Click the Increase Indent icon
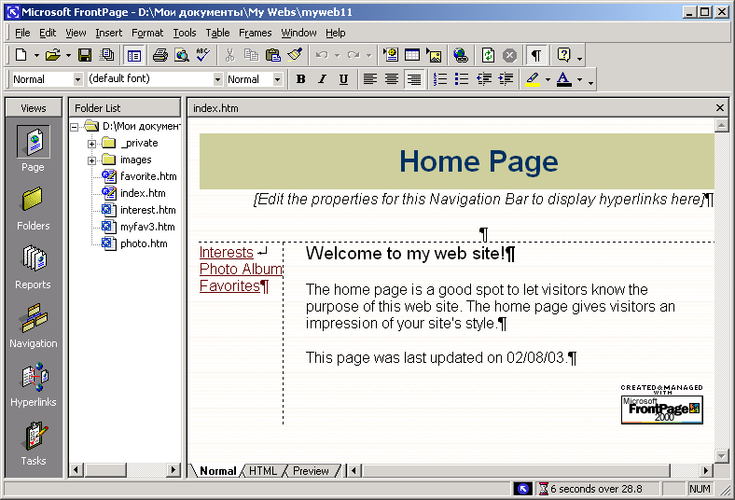The height and width of the screenshot is (500, 735). point(506,79)
